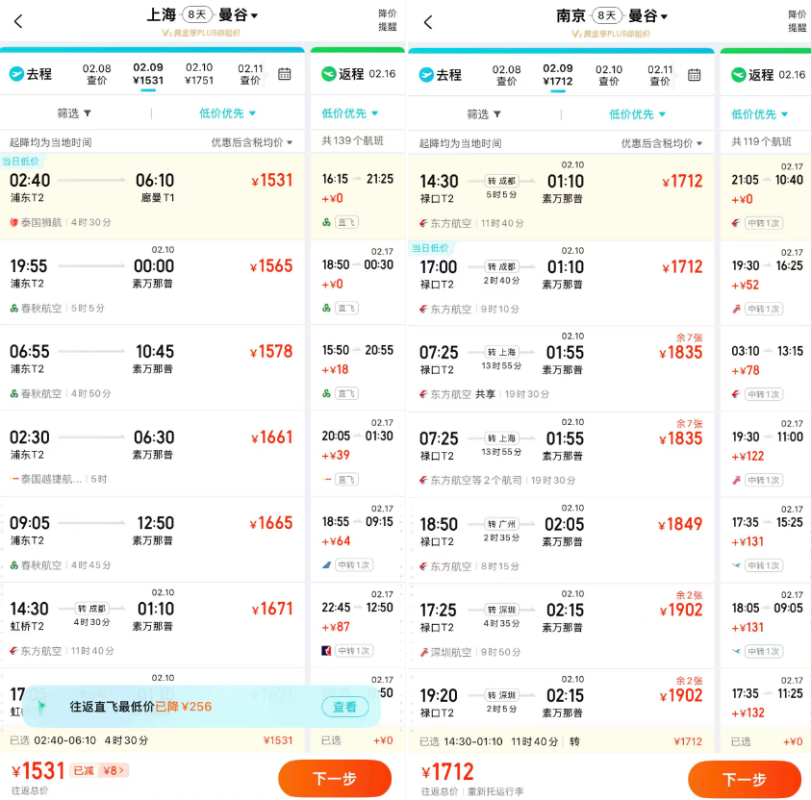Pick return 20:05-01:30 flight +¥39
The height and width of the screenshot is (800, 811).
coord(358,454)
